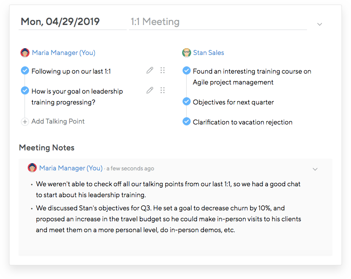Click 'Maria Manager (You)' name link at top

(x=64, y=53)
